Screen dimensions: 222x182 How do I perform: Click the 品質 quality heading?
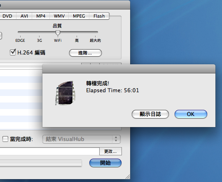(57, 26)
